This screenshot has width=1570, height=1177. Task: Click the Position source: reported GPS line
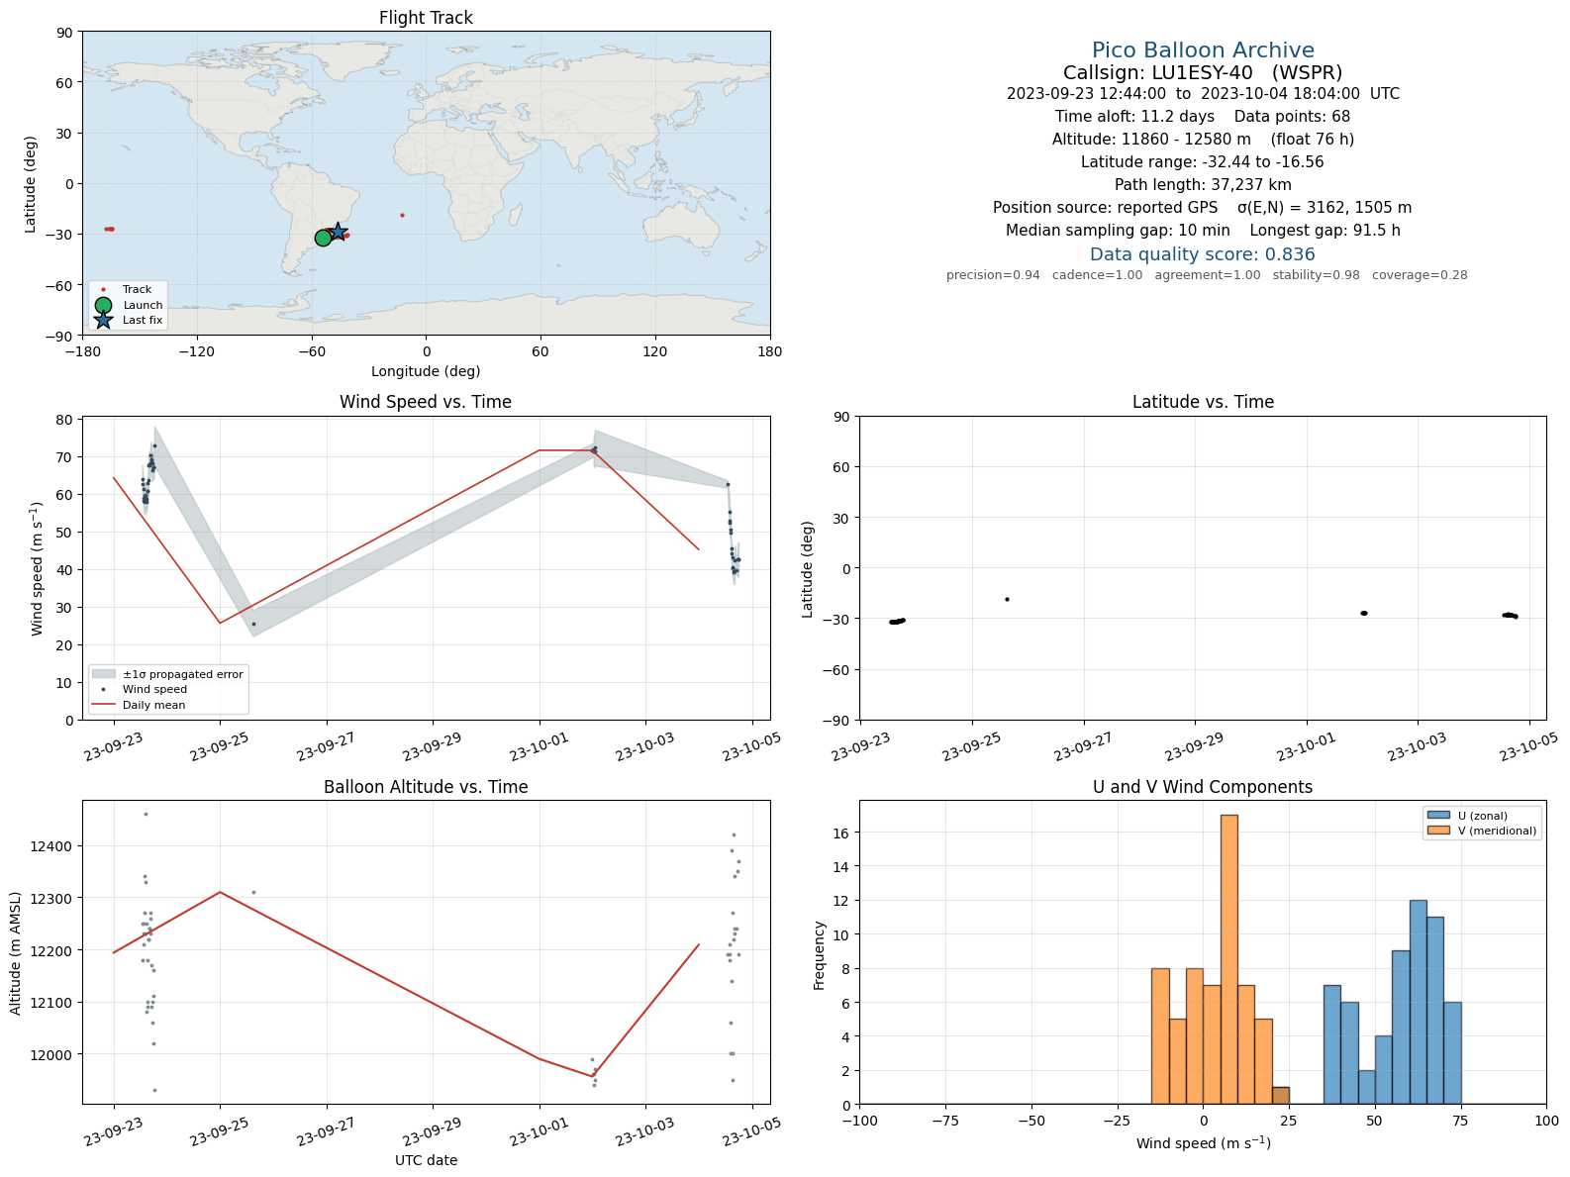(1203, 208)
